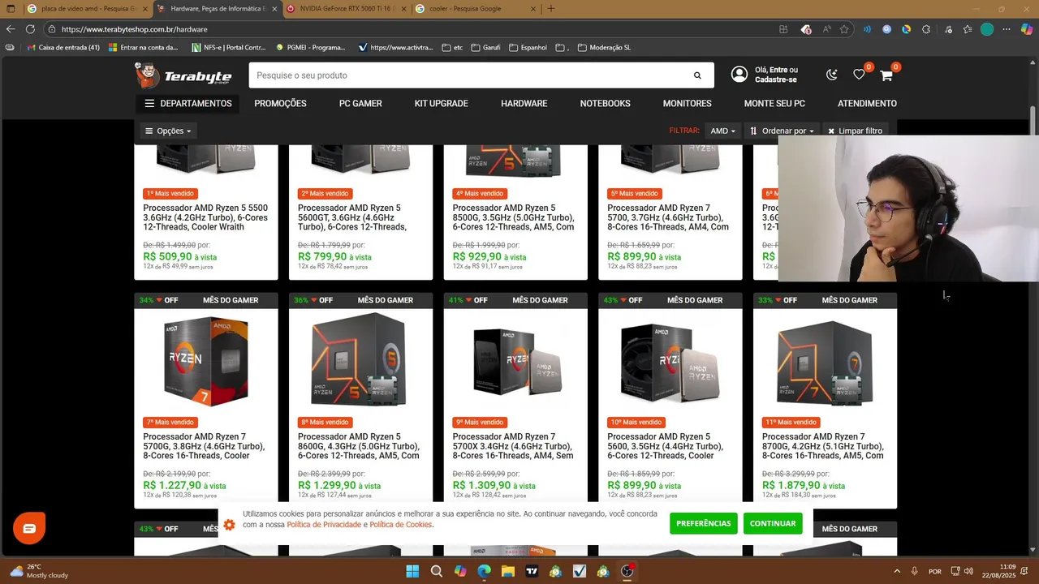Click the PREFERÊNCIAS cookie button

[704, 523]
